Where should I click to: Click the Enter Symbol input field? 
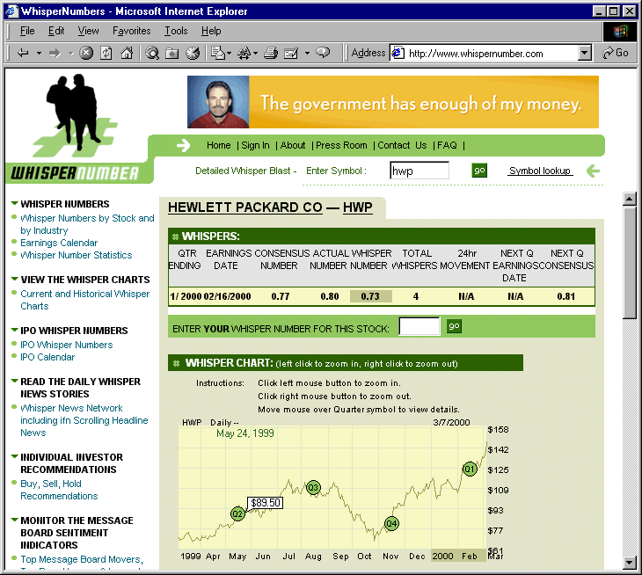(x=419, y=171)
